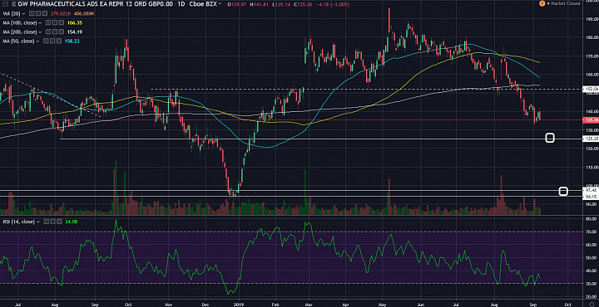This screenshot has width=599, height=307.
Task: Click the Apr label on time axis
Action: (x=346, y=305)
